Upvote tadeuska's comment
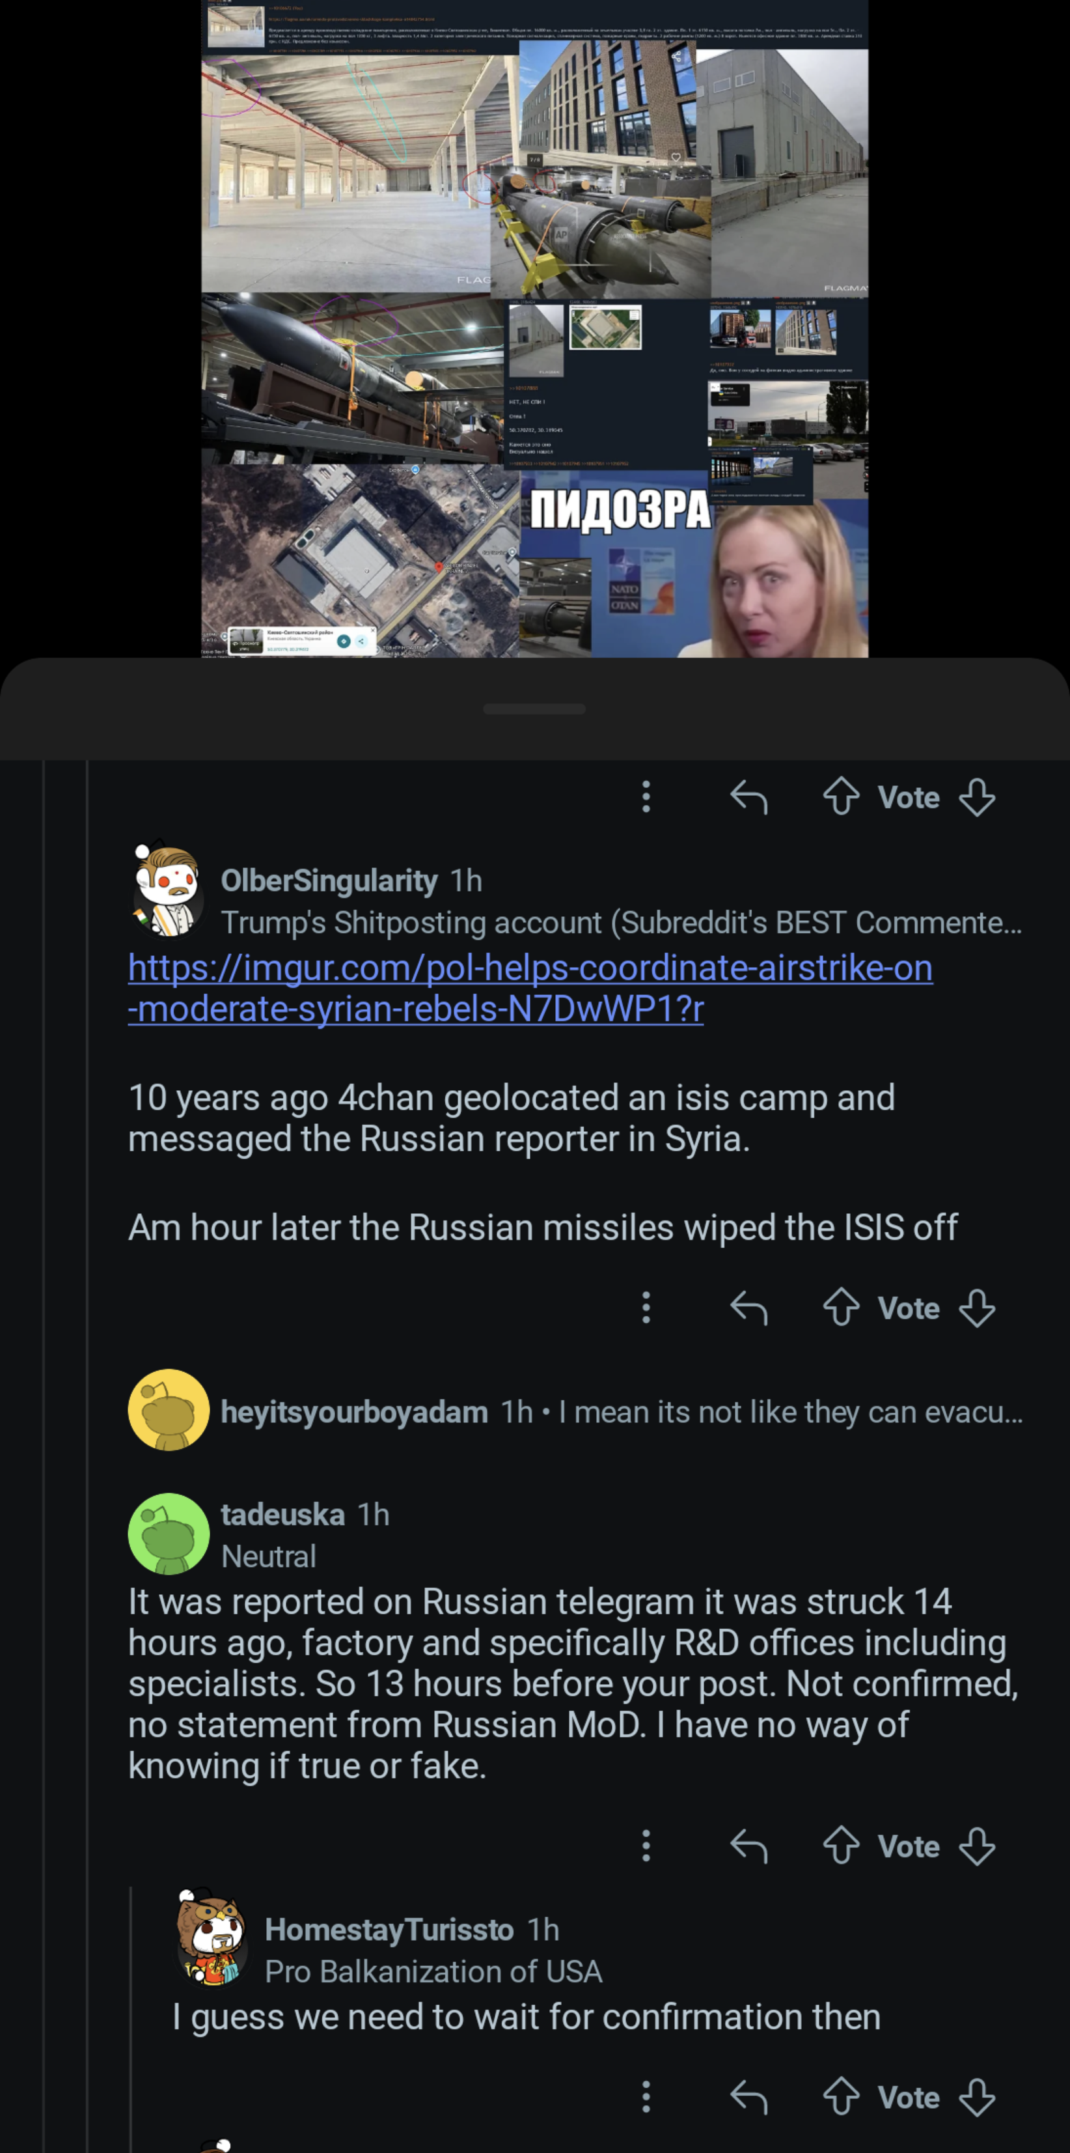The width and height of the screenshot is (1070, 2153). (x=840, y=1846)
